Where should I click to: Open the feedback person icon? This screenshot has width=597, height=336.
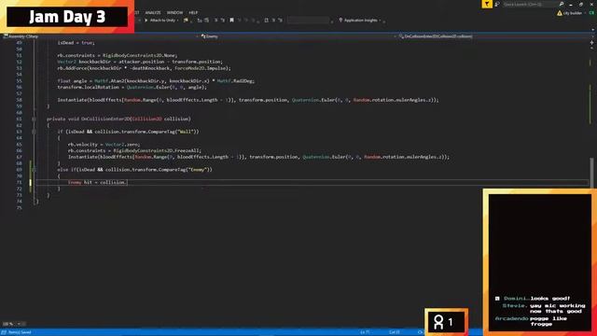coord(497,4)
